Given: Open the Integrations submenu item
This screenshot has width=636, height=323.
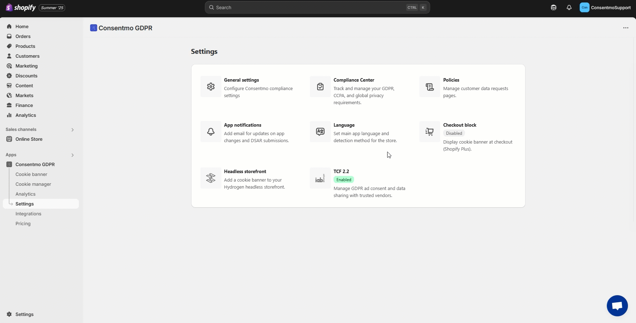Looking at the screenshot, I should 29,214.
